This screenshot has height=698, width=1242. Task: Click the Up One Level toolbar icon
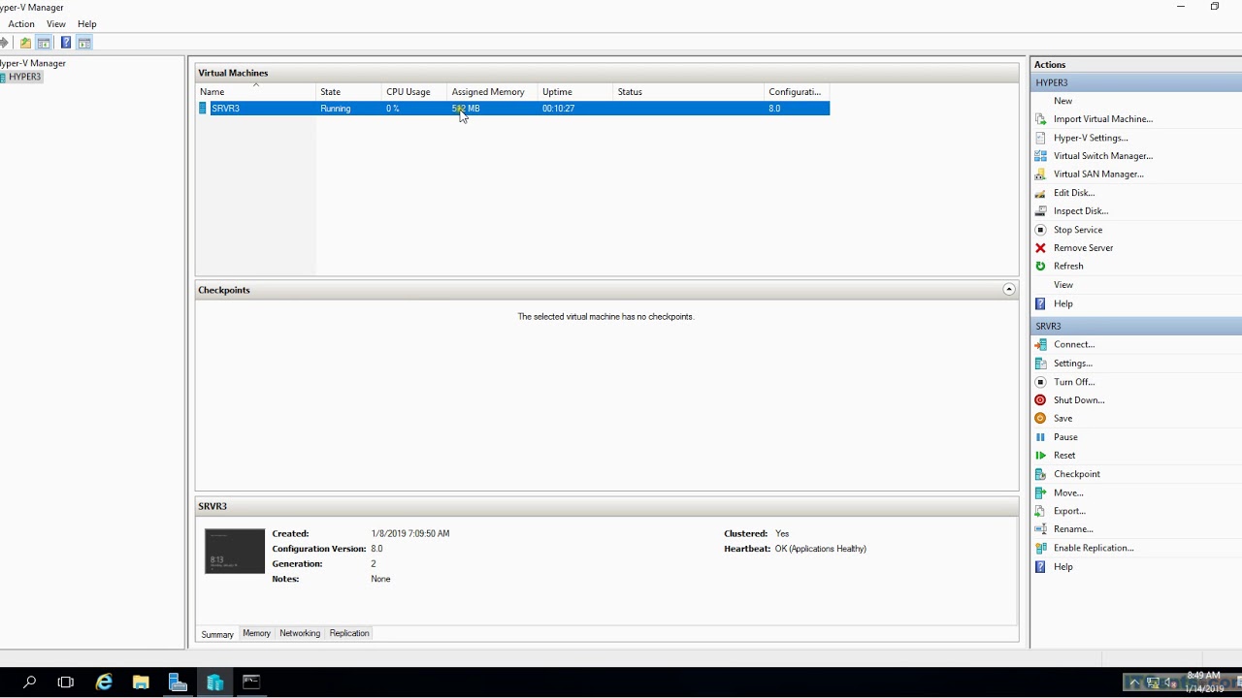click(25, 43)
